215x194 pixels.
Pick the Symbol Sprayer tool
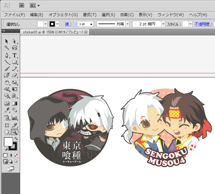(x=7, y=118)
